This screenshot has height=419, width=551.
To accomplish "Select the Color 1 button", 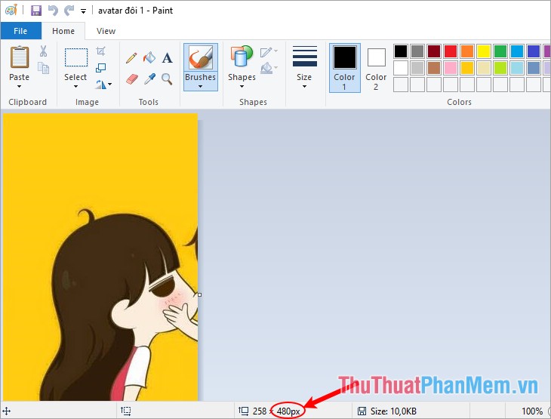I will (345, 68).
